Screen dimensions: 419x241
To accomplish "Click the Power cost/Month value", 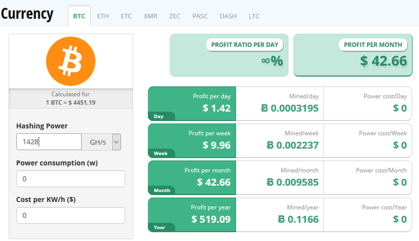I will 400,182.
